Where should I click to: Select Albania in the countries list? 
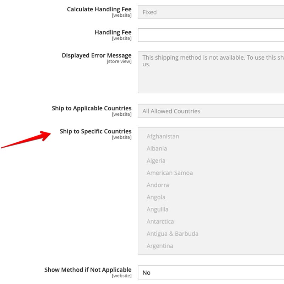point(157,148)
